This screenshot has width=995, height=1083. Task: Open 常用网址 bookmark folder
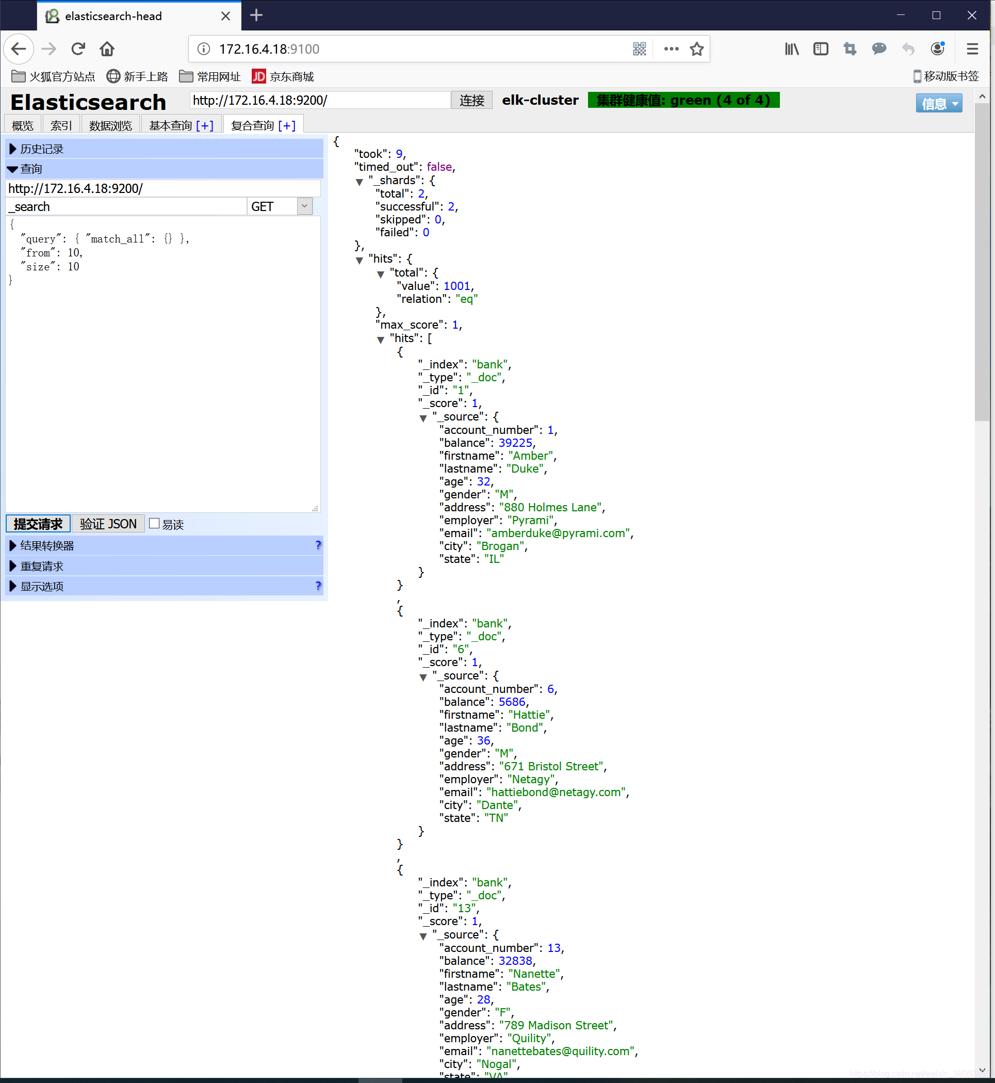pos(210,76)
